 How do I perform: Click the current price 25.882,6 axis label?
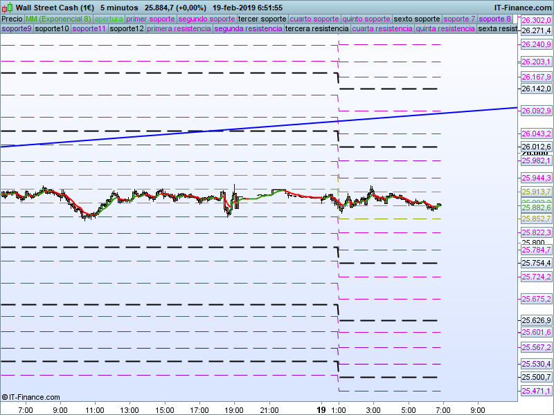pos(535,207)
